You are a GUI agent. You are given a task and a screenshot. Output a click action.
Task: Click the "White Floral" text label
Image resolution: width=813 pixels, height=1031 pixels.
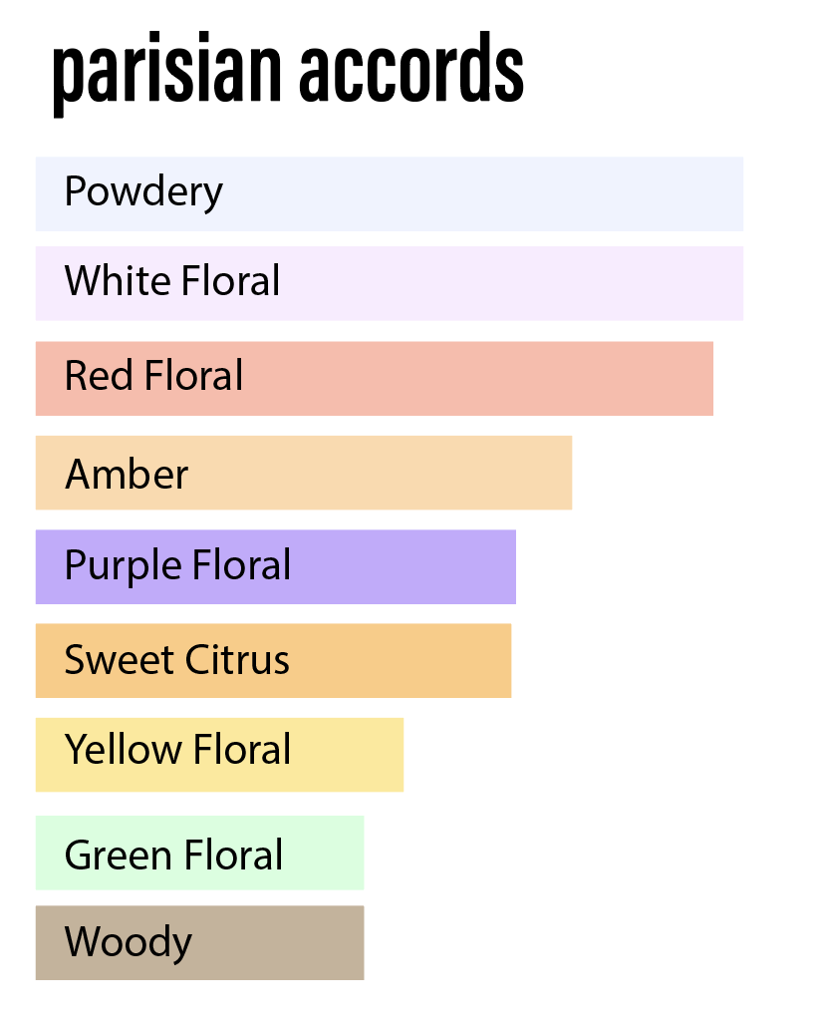pos(172,281)
